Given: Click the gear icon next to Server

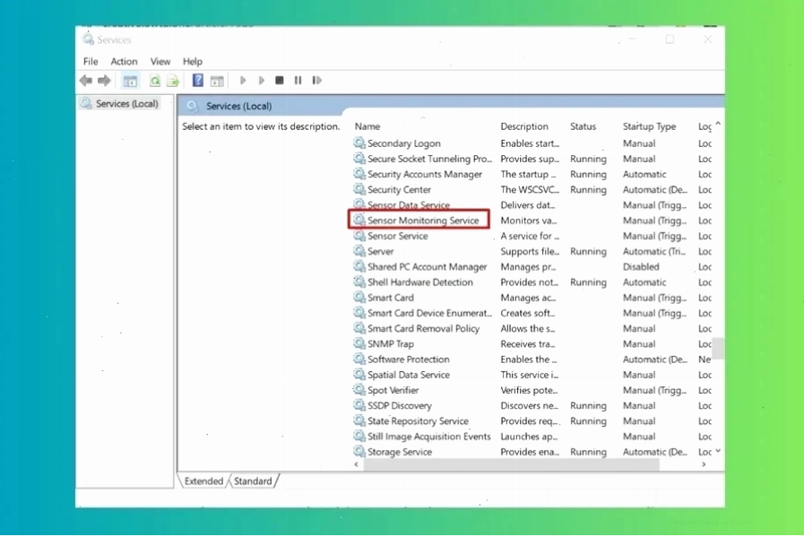Looking at the screenshot, I should pos(359,251).
